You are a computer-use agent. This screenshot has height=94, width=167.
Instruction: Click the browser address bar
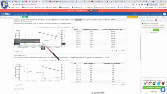click(73, 5)
